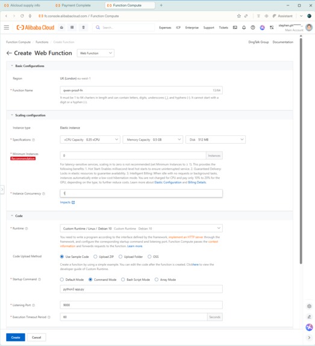The height and width of the screenshot is (346, 315).
Task: Show help for Instance Concurrency
Action: (x=43, y=193)
